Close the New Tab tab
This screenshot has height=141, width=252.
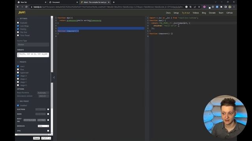[x=46, y=2]
